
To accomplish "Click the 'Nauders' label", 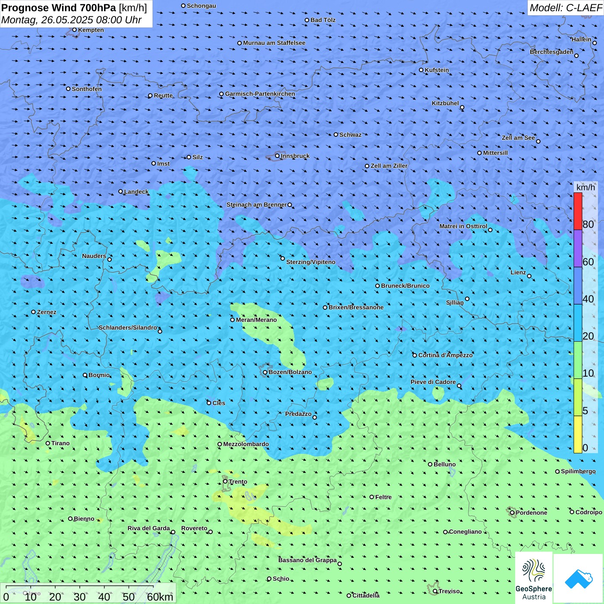I will (94, 256).
